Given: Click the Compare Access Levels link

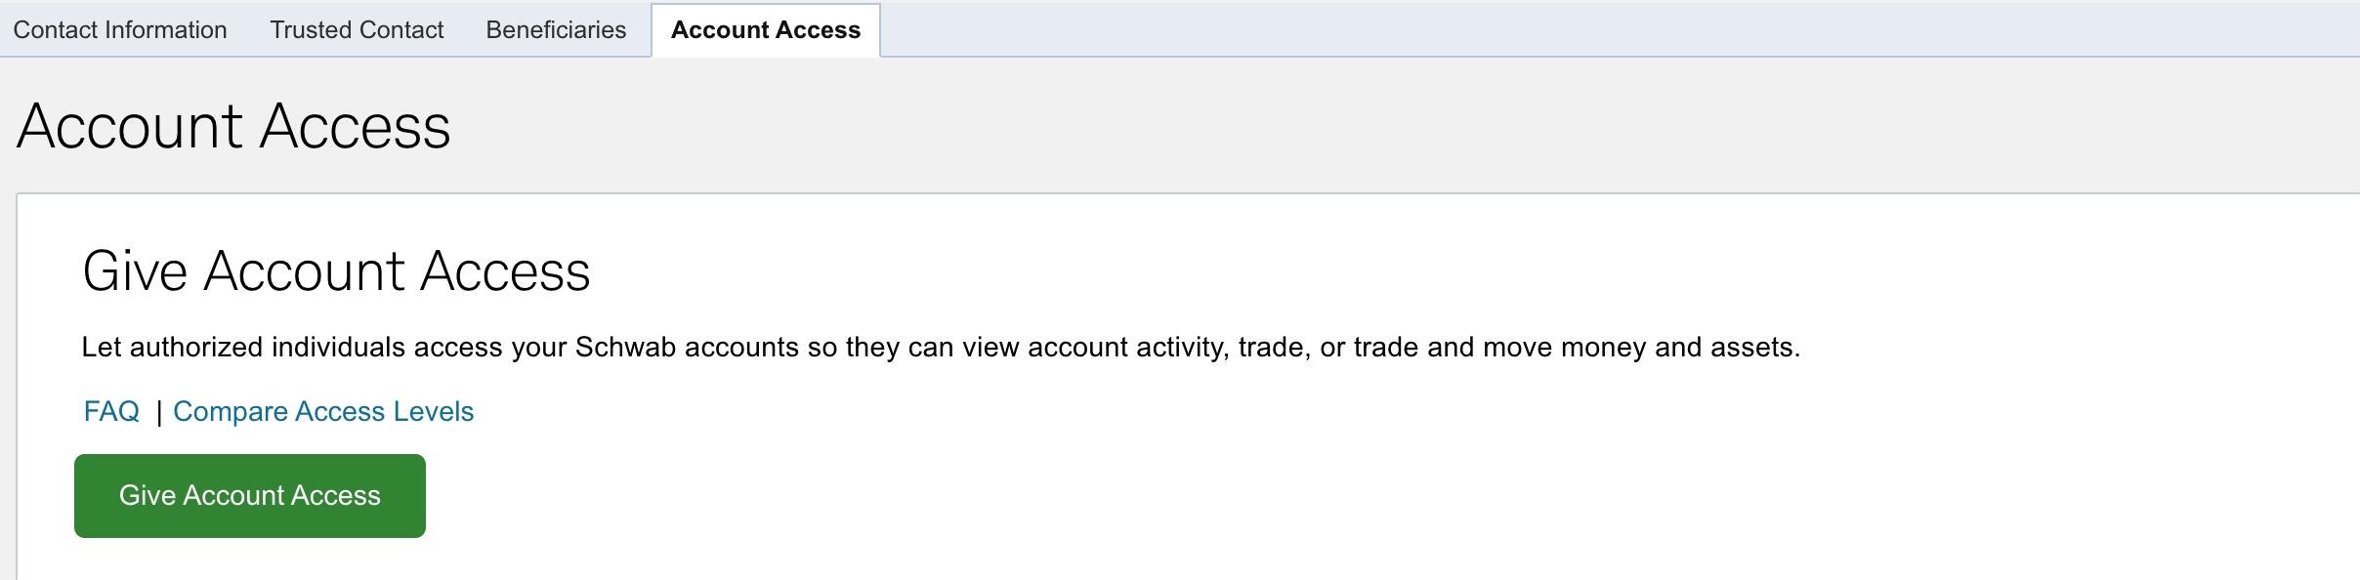Looking at the screenshot, I should click(x=323, y=411).
